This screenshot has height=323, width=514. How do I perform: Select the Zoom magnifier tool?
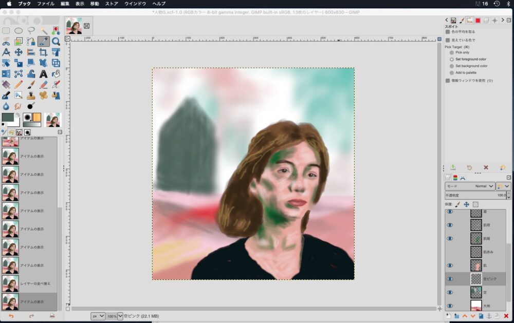pos(56,42)
